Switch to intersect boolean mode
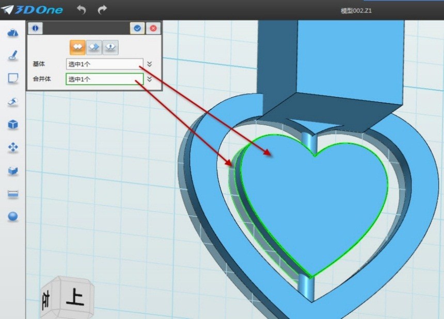Image resolution: width=444 pixels, height=319 pixels. (110, 47)
